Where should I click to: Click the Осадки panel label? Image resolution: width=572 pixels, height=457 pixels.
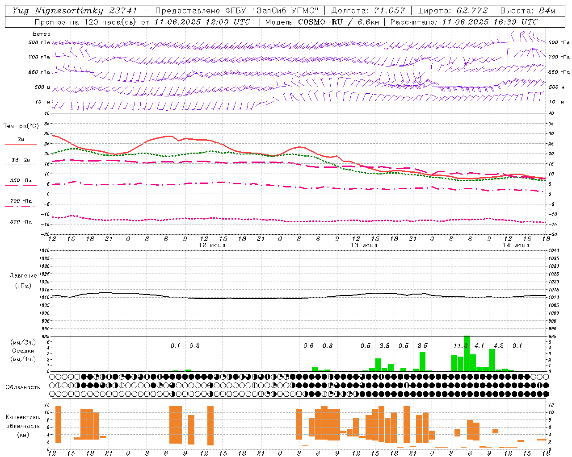pyautogui.click(x=23, y=351)
